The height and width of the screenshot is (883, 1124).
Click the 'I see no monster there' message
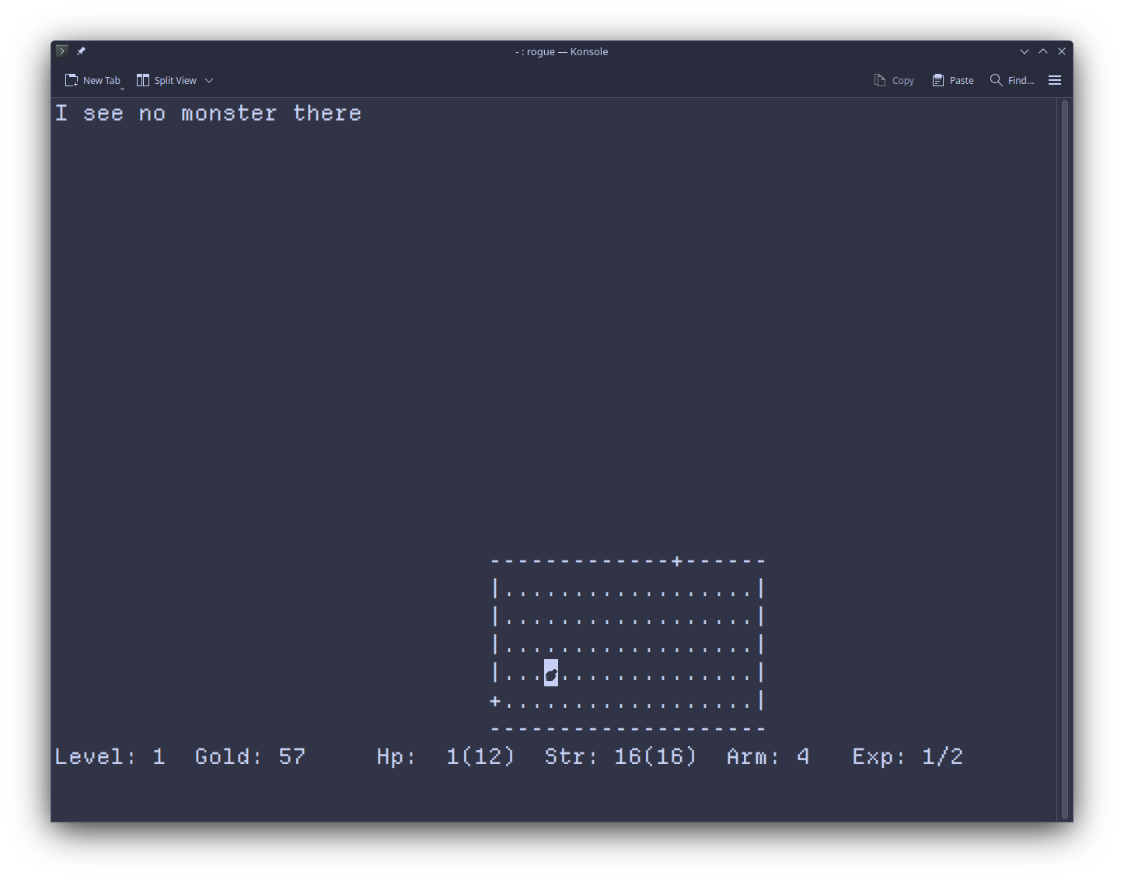point(208,113)
